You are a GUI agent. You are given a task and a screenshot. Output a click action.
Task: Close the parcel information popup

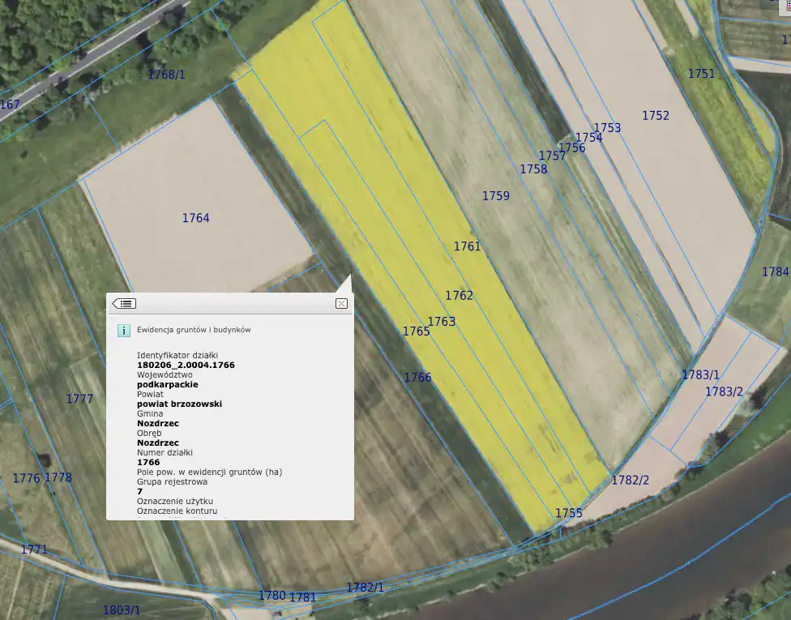point(341,303)
